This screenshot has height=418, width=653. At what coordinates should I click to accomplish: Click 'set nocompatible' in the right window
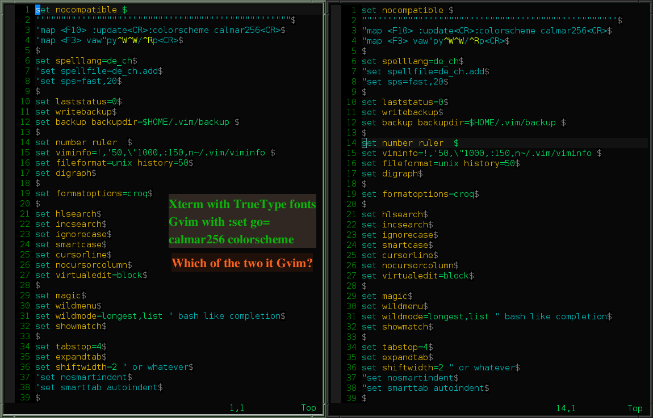pos(402,10)
